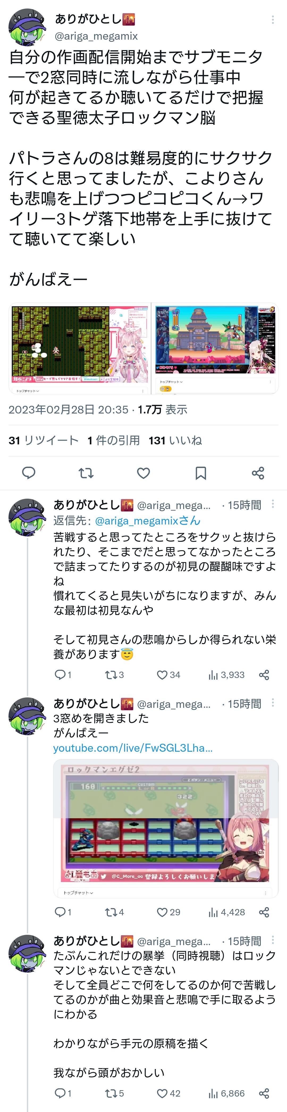Open more options on 3窓め reply
The image size is (287, 1112).
point(272,703)
